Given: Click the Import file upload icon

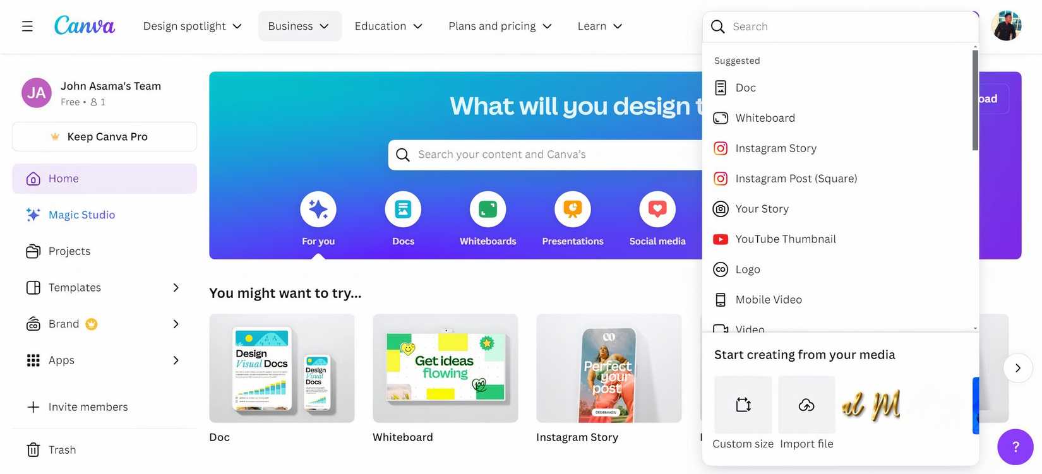Looking at the screenshot, I should pyautogui.click(x=806, y=405).
